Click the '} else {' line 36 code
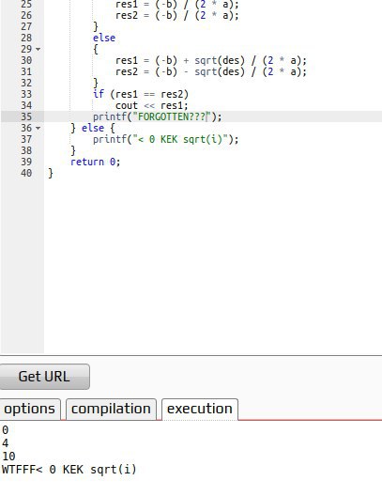 [93, 128]
